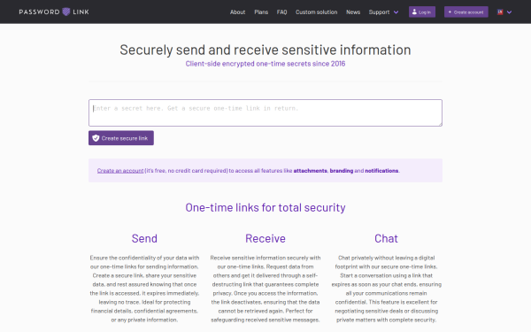Click the bold 'attachments' text
This screenshot has width=531, height=332.
pyautogui.click(x=311, y=171)
